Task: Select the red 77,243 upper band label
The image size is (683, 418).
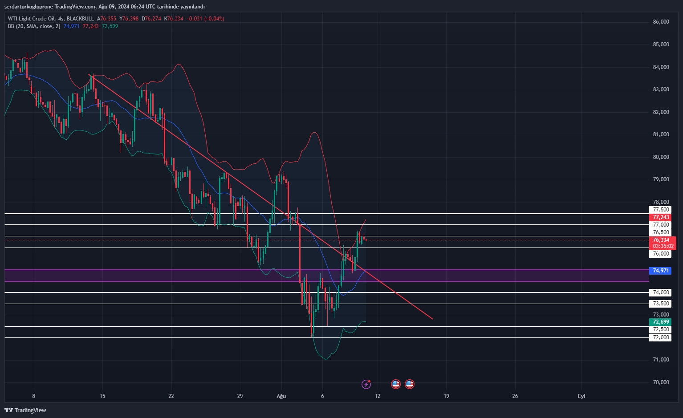Action: [661, 217]
